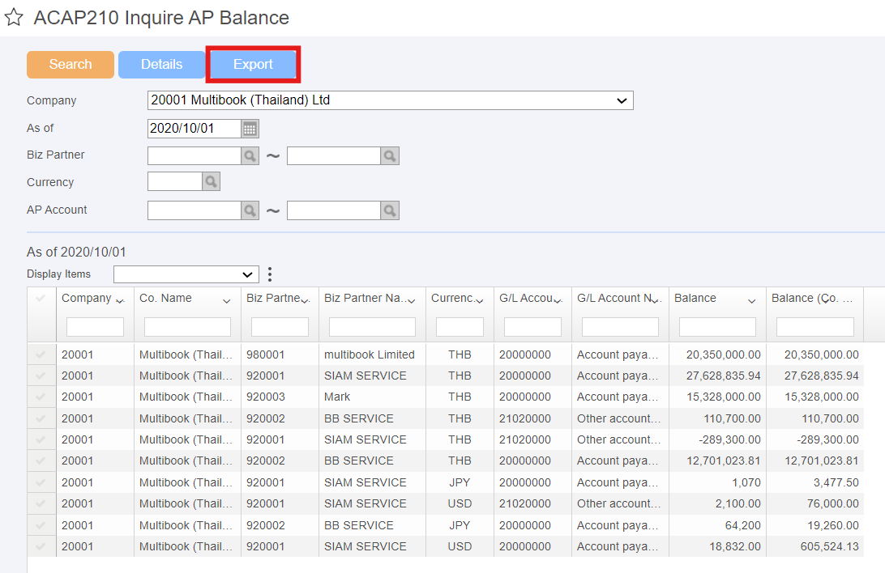Select the Co. balance 605,524.13 cell
This screenshot has width=885, height=573.
pos(815,546)
